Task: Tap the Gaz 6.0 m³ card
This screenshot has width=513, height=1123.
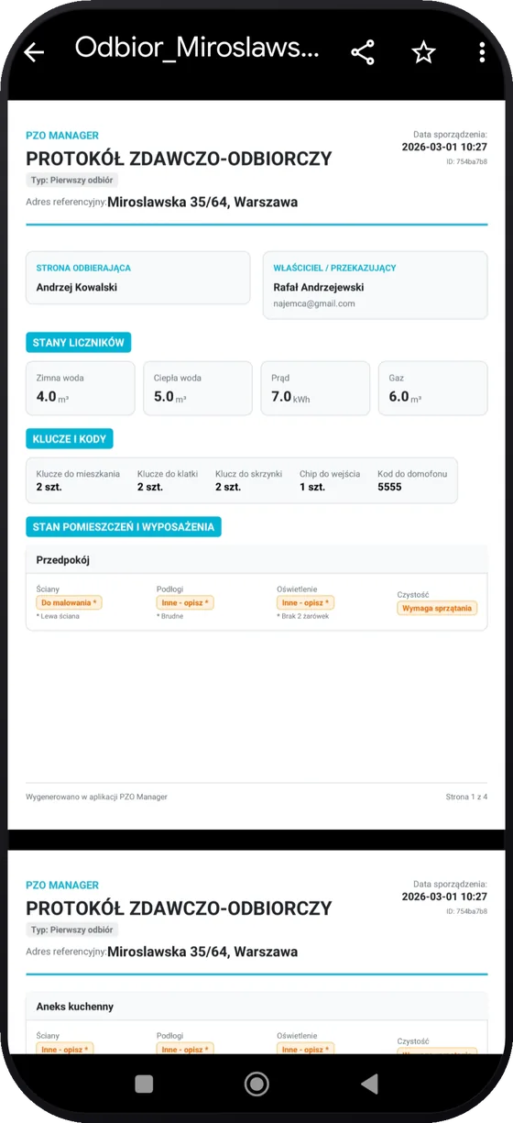Action: tap(432, 389)
